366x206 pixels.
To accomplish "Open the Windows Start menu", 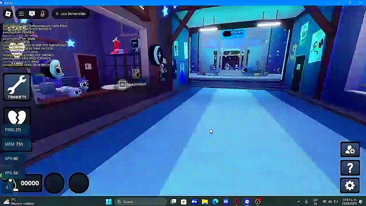I will tap(109, 201).
